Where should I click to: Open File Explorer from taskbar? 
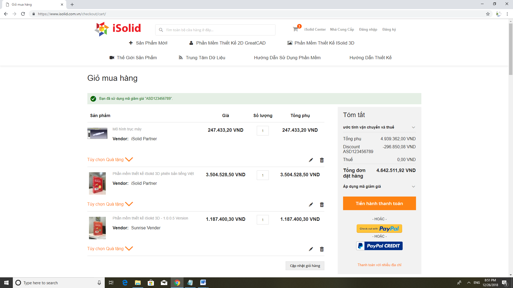click(138, 283)
